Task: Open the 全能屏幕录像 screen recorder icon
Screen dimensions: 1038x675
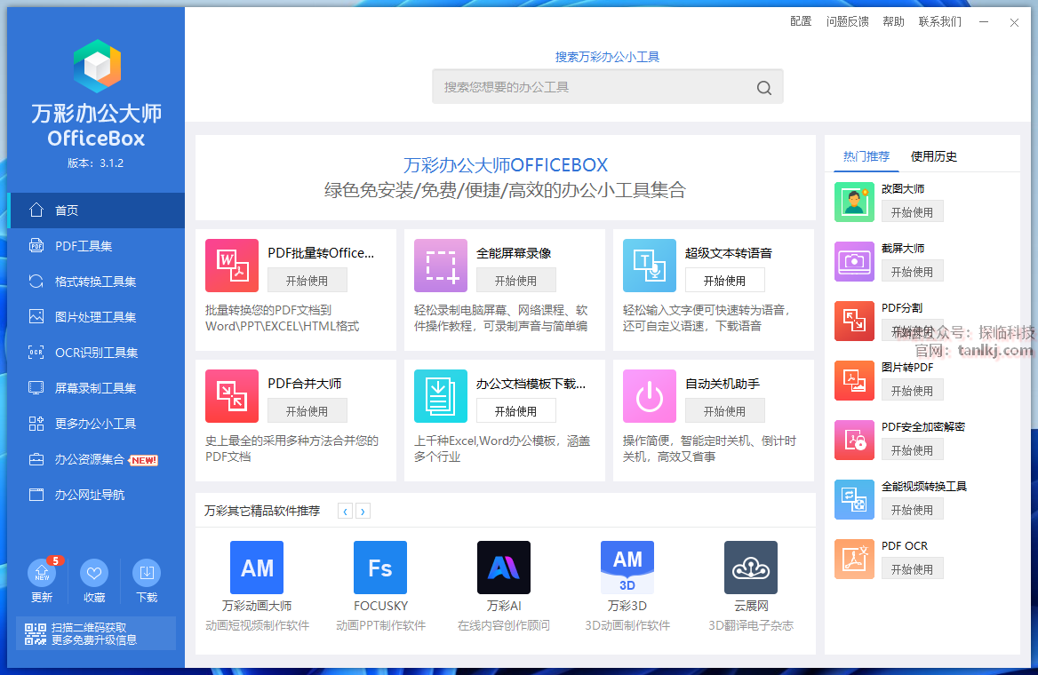Action: [440, 266]
